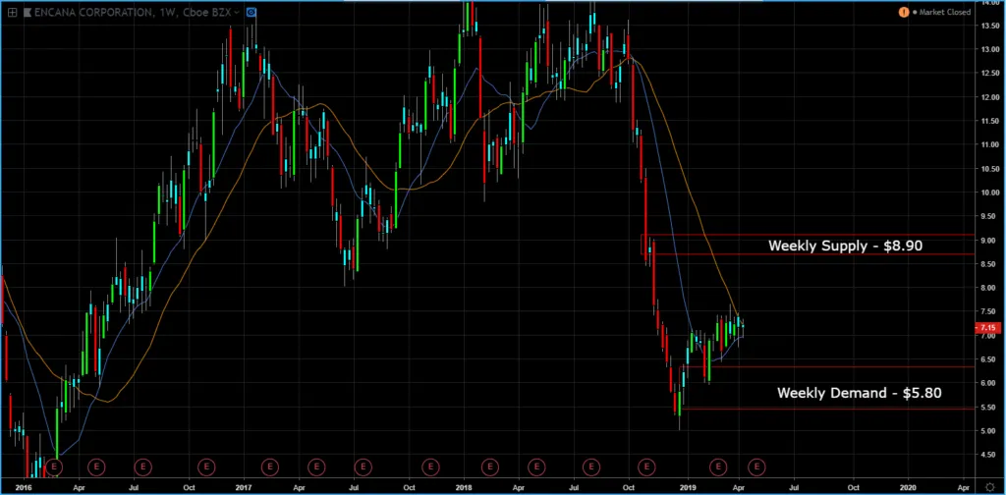Expand the Cboe BZX dropdown arrow
Screen dimensions: 1006x495
pyautogui.click(x=238, y=12)
